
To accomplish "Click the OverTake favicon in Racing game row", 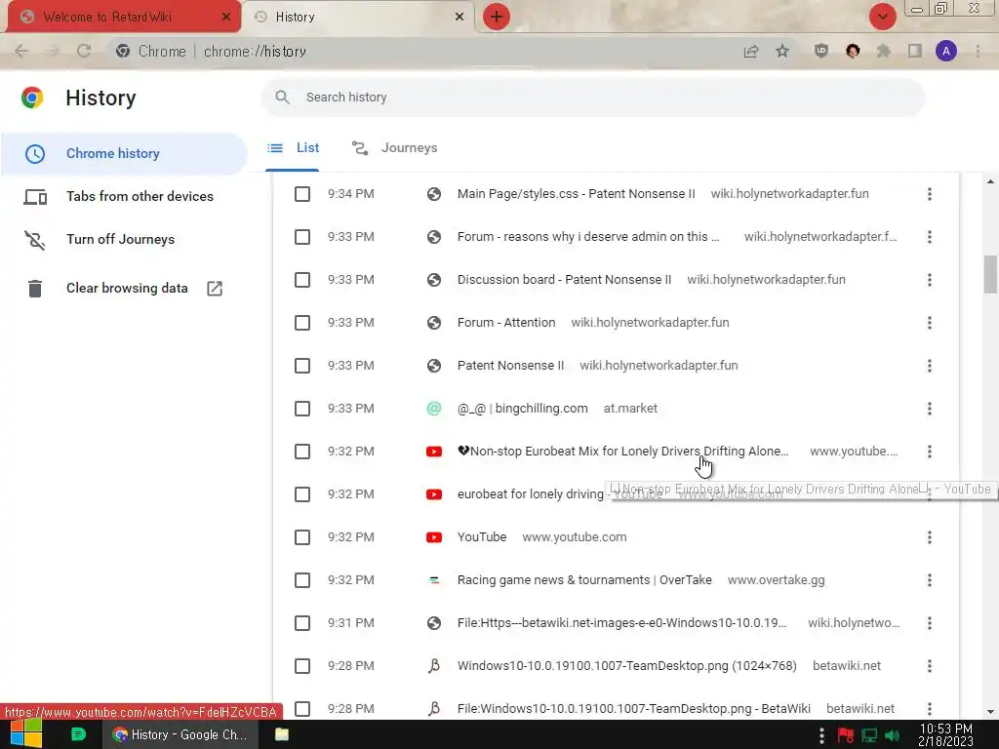I will pyautogui.click(x=434, y=580).
